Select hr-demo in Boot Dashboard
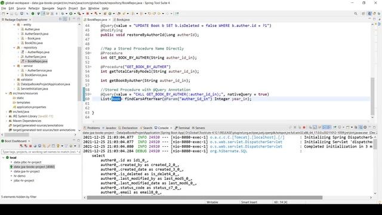This screenshot has width=382, height=215. pyautogui.click(x=20, y=176)
